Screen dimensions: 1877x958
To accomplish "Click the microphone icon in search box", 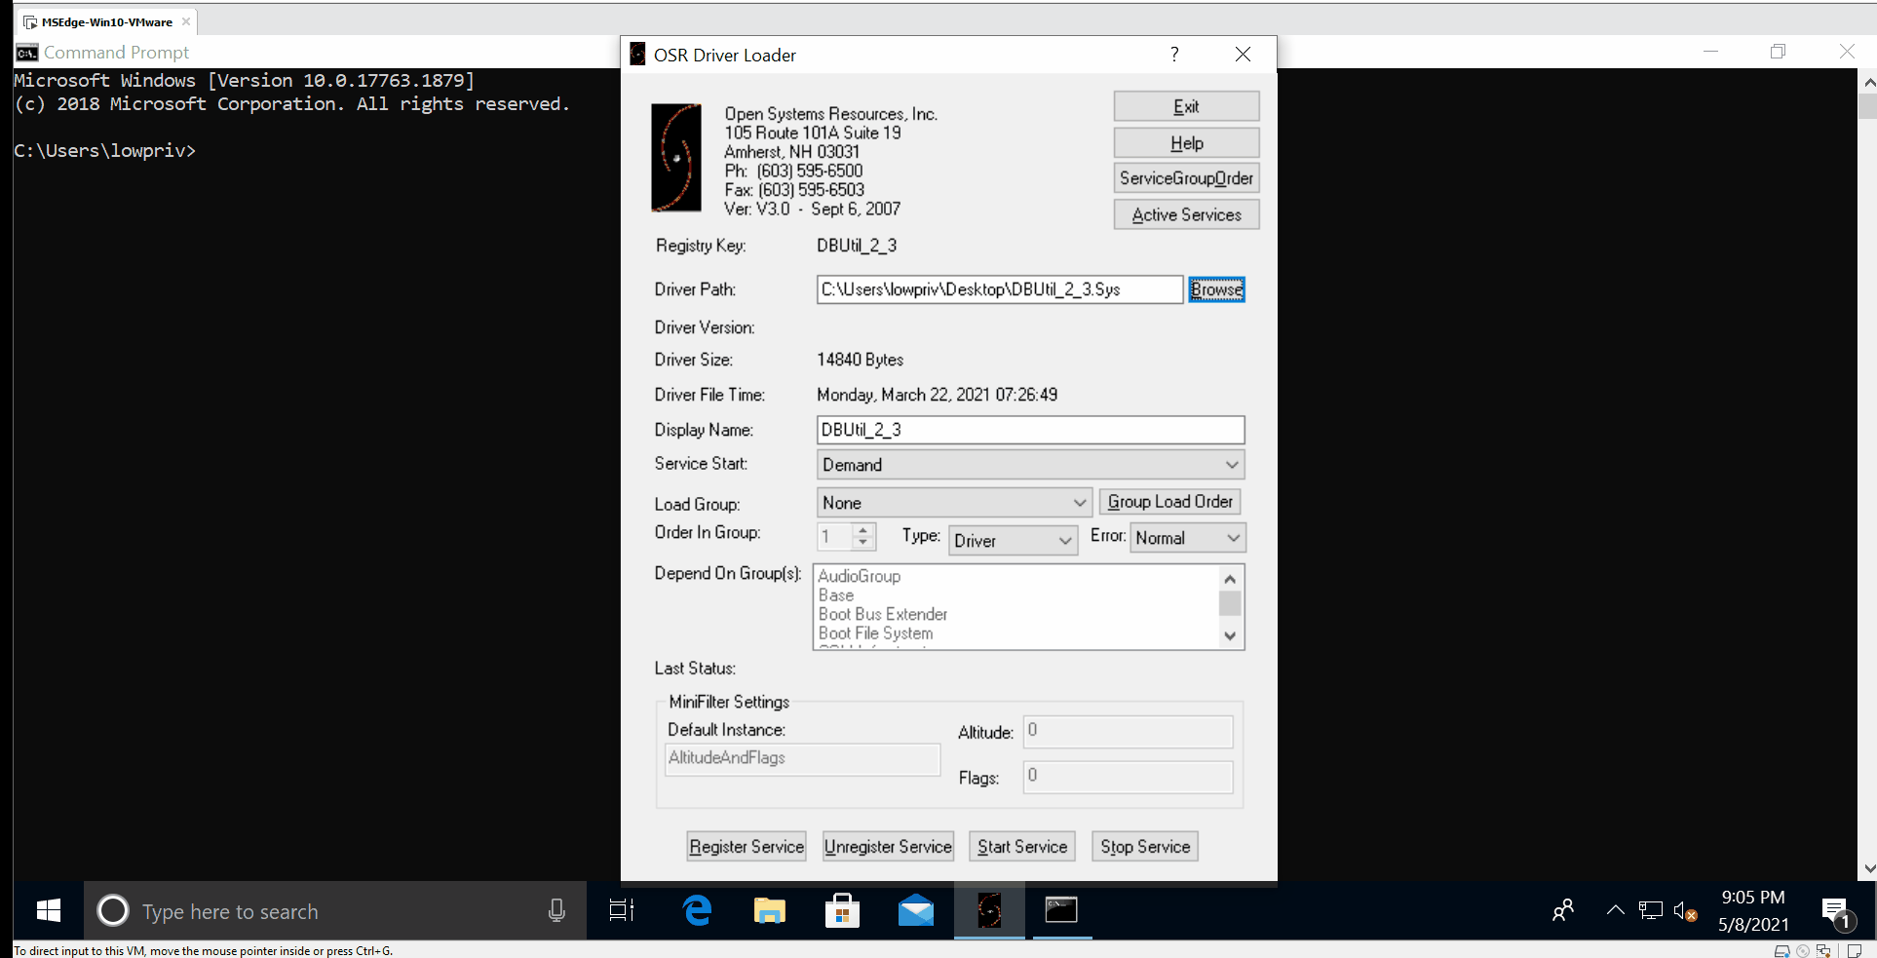I will tap(556, 911).
